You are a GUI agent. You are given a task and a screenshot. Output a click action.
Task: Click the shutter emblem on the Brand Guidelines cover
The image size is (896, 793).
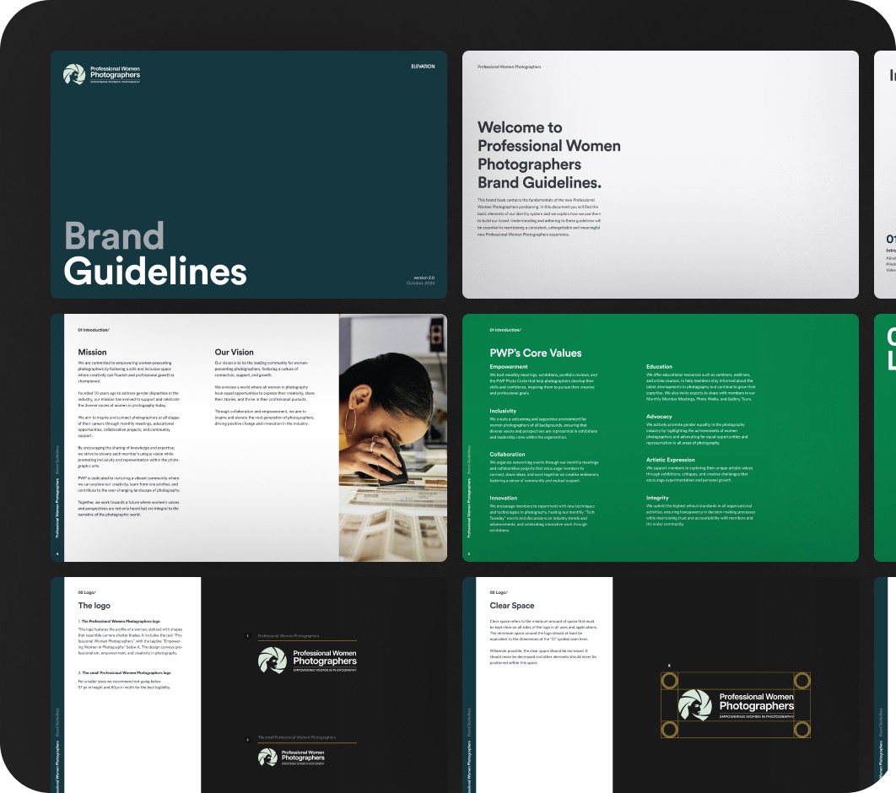pos(74,74)
